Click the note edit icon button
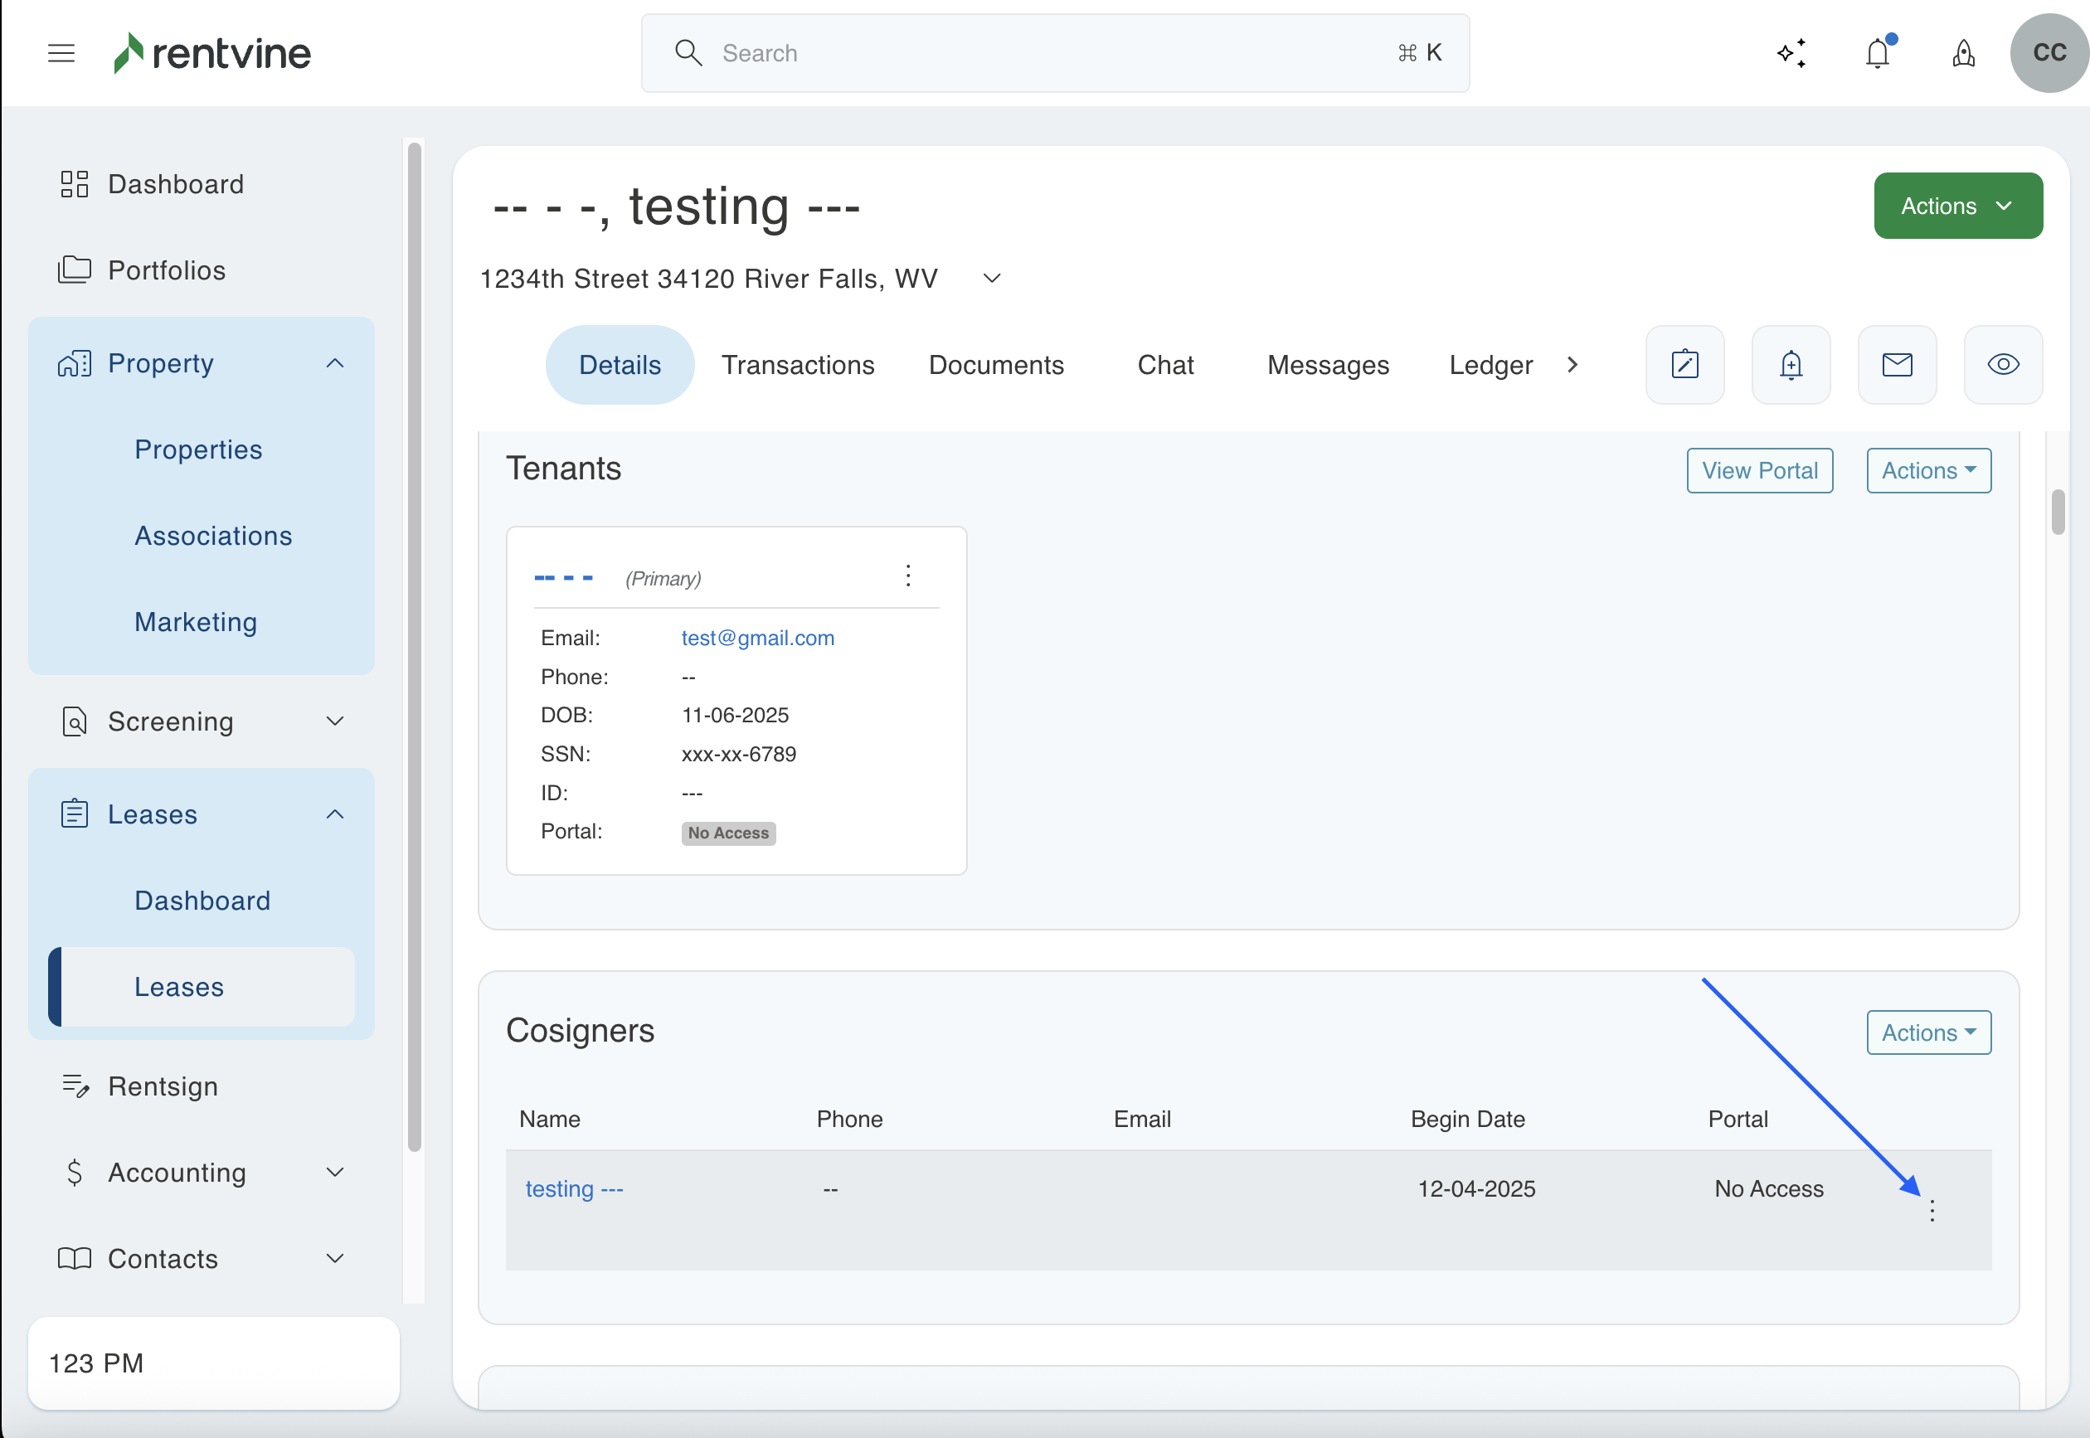The width and height of the screenshot is (2090, 1438). [1684, 365]
